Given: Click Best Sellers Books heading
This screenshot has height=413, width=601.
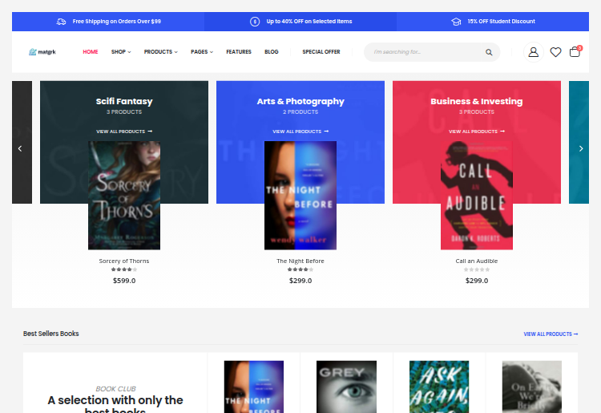Looking at the screenshot, I should pyautogui.click(x=51, y=334).
